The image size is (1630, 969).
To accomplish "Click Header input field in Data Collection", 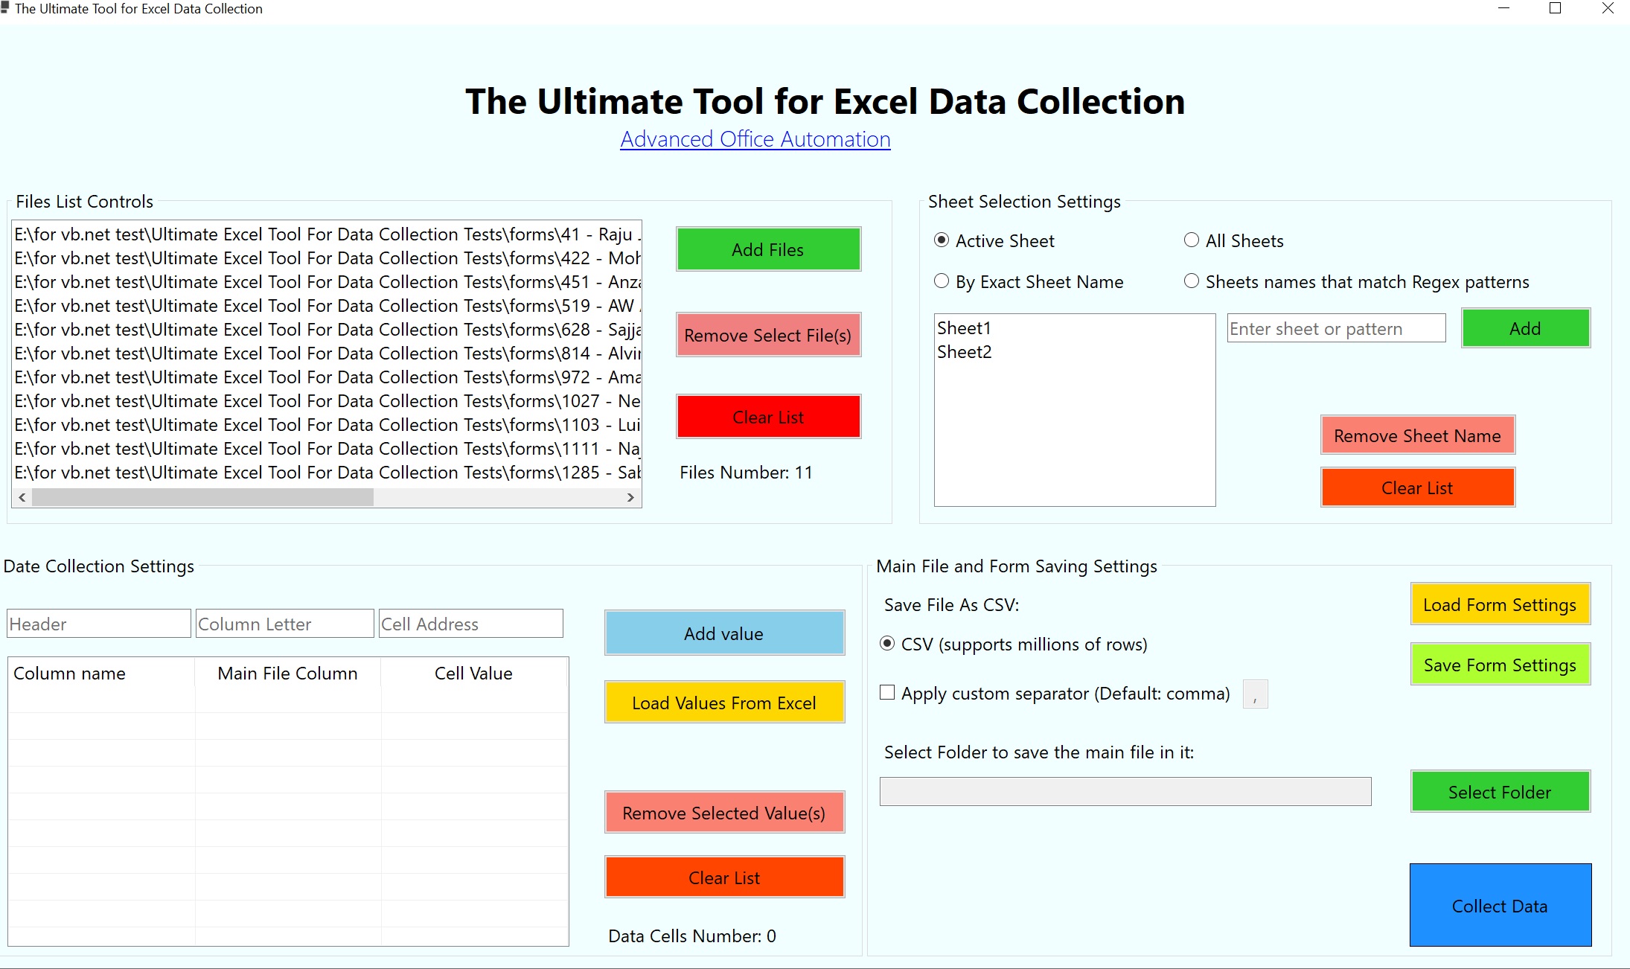I will (x=98, y=623).
